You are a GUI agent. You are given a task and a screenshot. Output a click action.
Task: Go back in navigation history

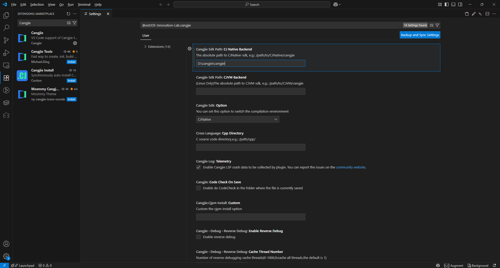click(x=161, y=4)
